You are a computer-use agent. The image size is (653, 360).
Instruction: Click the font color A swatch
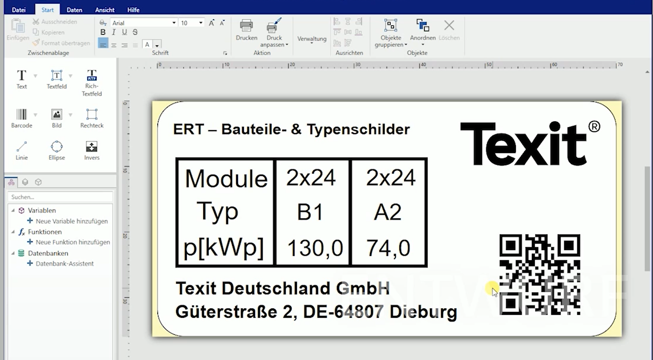147,45
